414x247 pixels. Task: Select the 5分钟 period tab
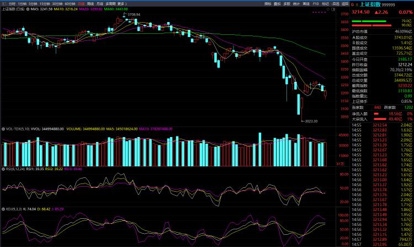[33, 4]
